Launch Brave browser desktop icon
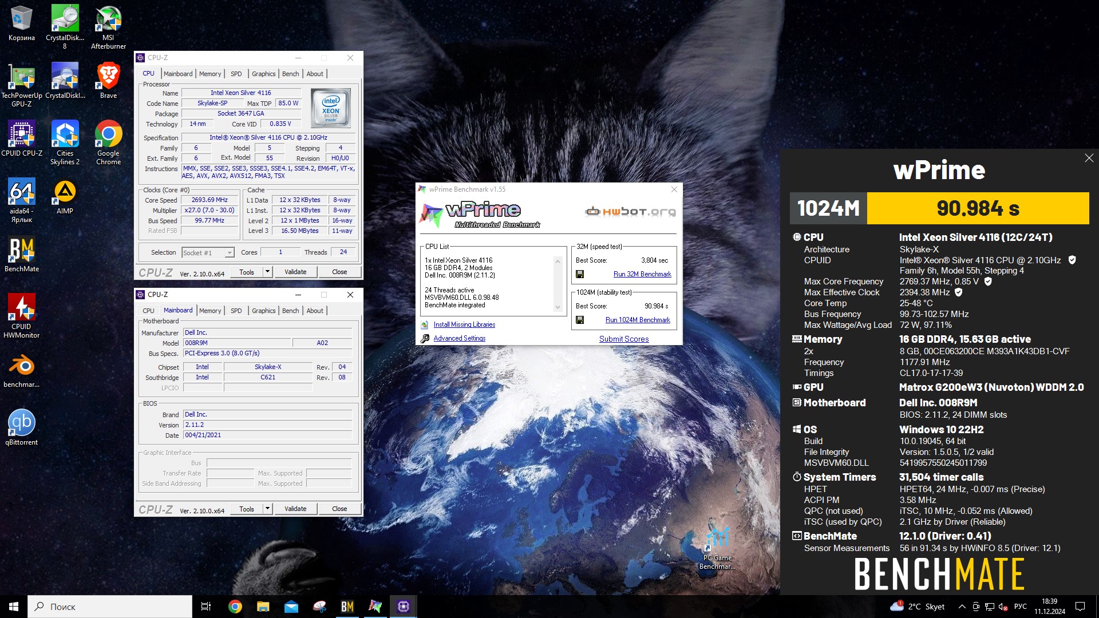Screen dimensions: 1099x618 pyautogui.click(x=108, y=80)
